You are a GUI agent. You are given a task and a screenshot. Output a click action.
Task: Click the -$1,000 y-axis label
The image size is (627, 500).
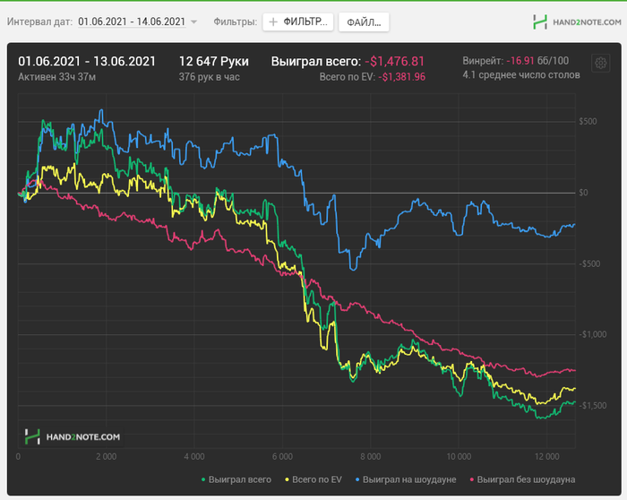593,334
